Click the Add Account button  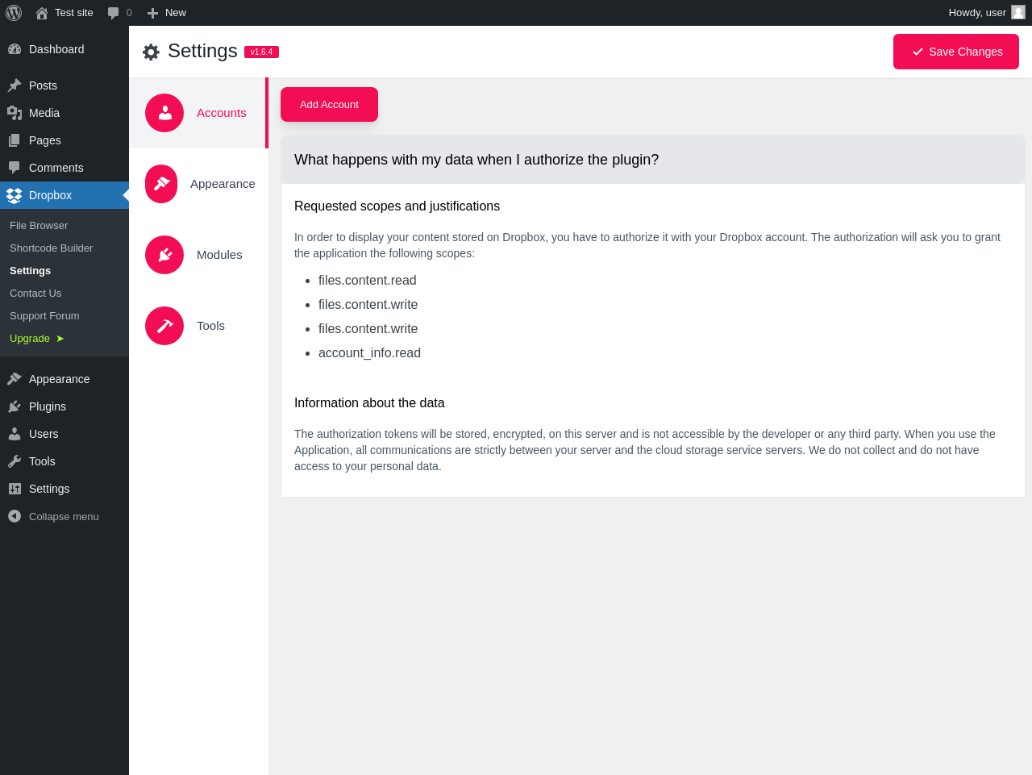coord(329,105)
